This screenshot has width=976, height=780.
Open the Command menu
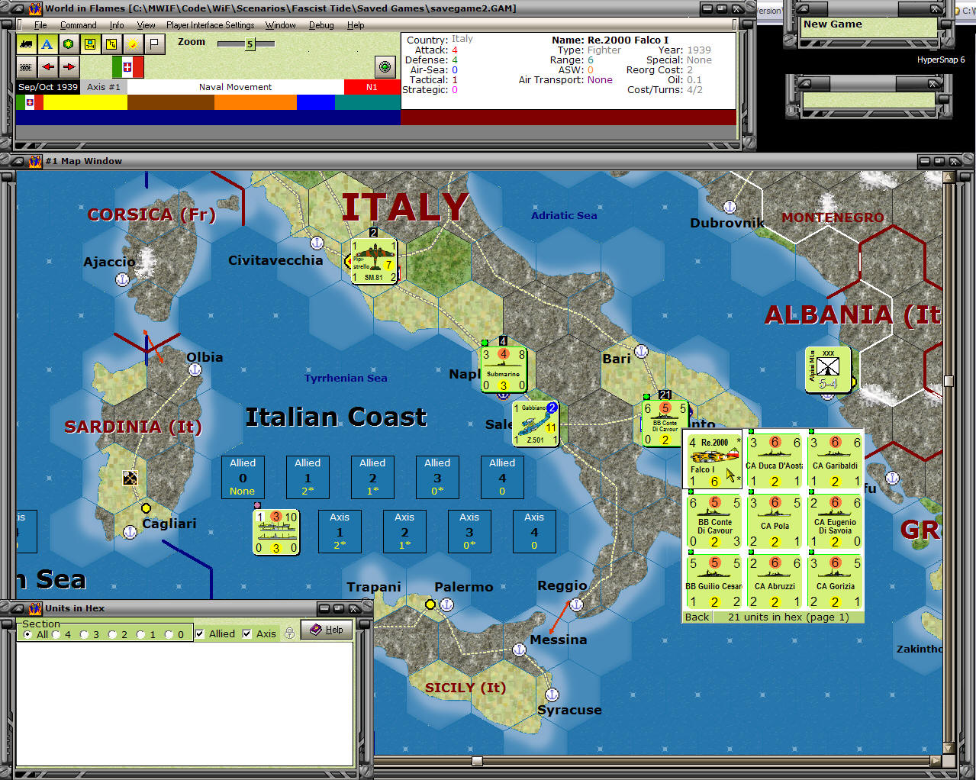(79, 25)
